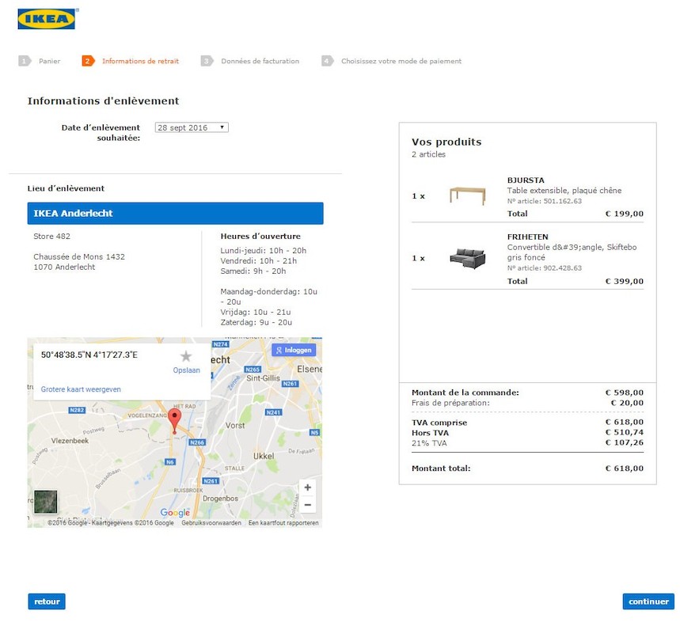Viewport: 680px width, 622px height.
Task: Click the red location pin on map
Action: (174, 420)
